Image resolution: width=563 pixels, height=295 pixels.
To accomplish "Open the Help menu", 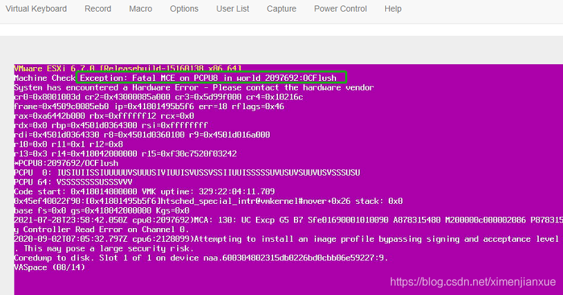I will (x=393, y=9).
